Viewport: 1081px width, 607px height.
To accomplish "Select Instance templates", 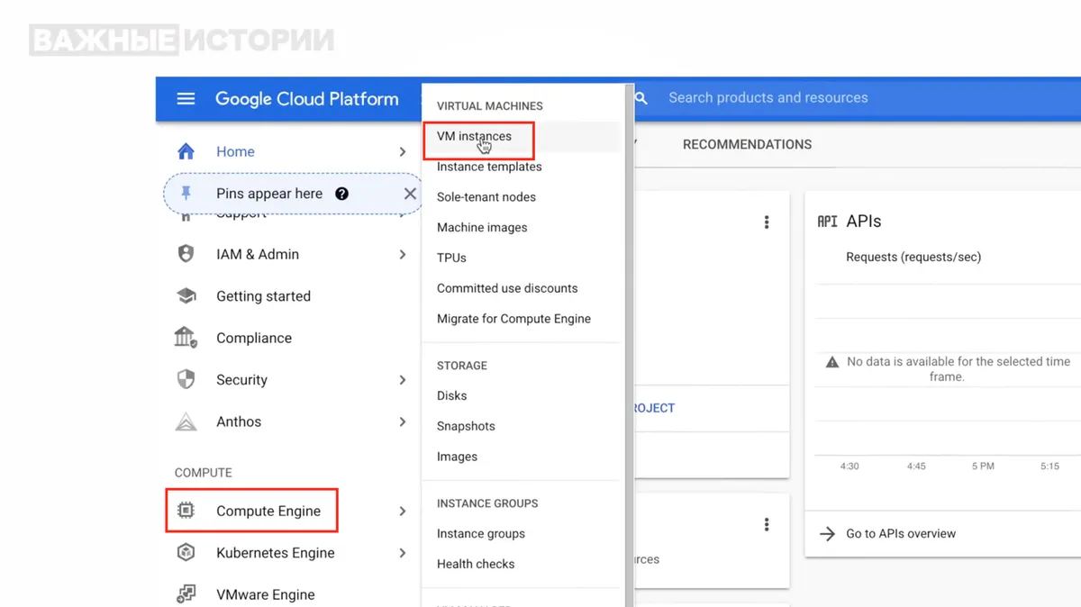I will coord(489,167).
